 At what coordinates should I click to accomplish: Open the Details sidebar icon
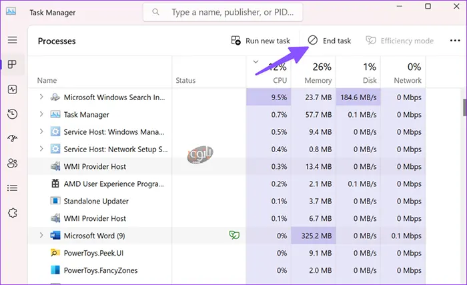[x=12, y=188]
